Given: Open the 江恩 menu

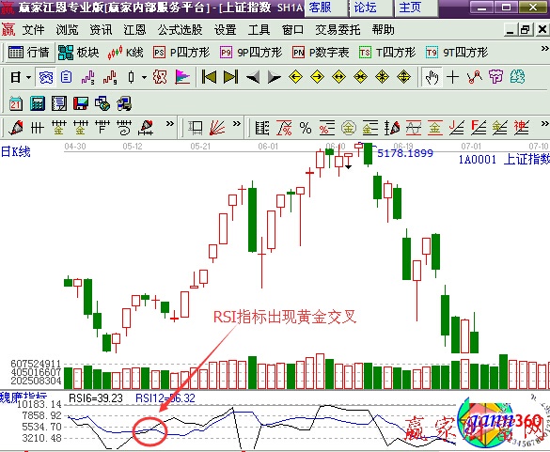Looking at the screenshot, I should pyautogui.click(x=134, y=30).
